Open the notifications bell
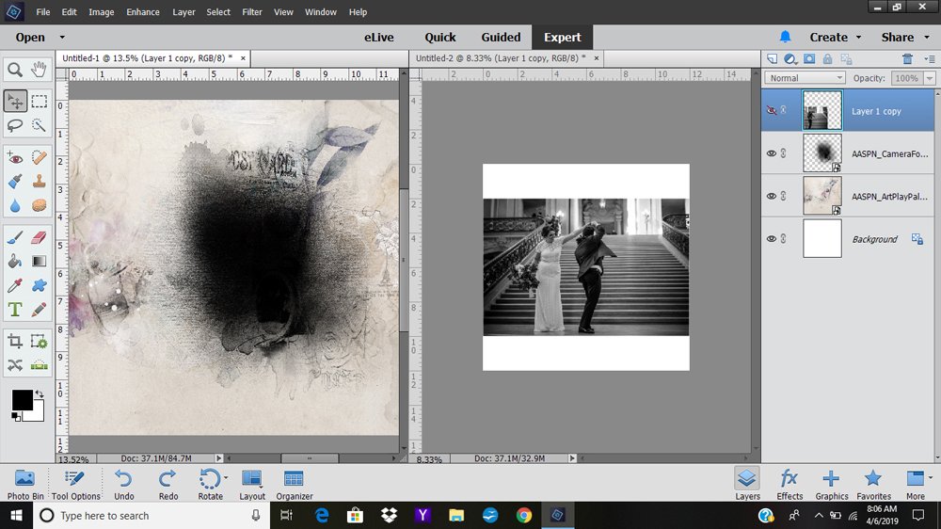941x529 pixels. point(785,37)
